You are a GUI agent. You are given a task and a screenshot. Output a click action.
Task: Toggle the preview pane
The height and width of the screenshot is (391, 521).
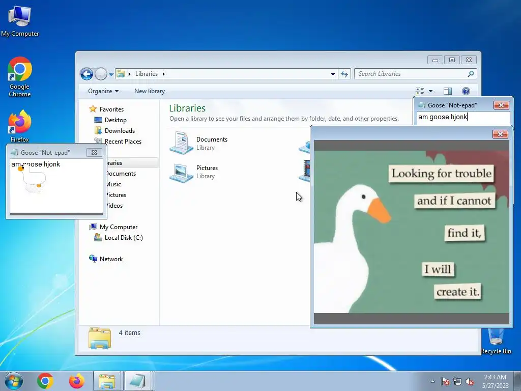(x=448, y=91)
